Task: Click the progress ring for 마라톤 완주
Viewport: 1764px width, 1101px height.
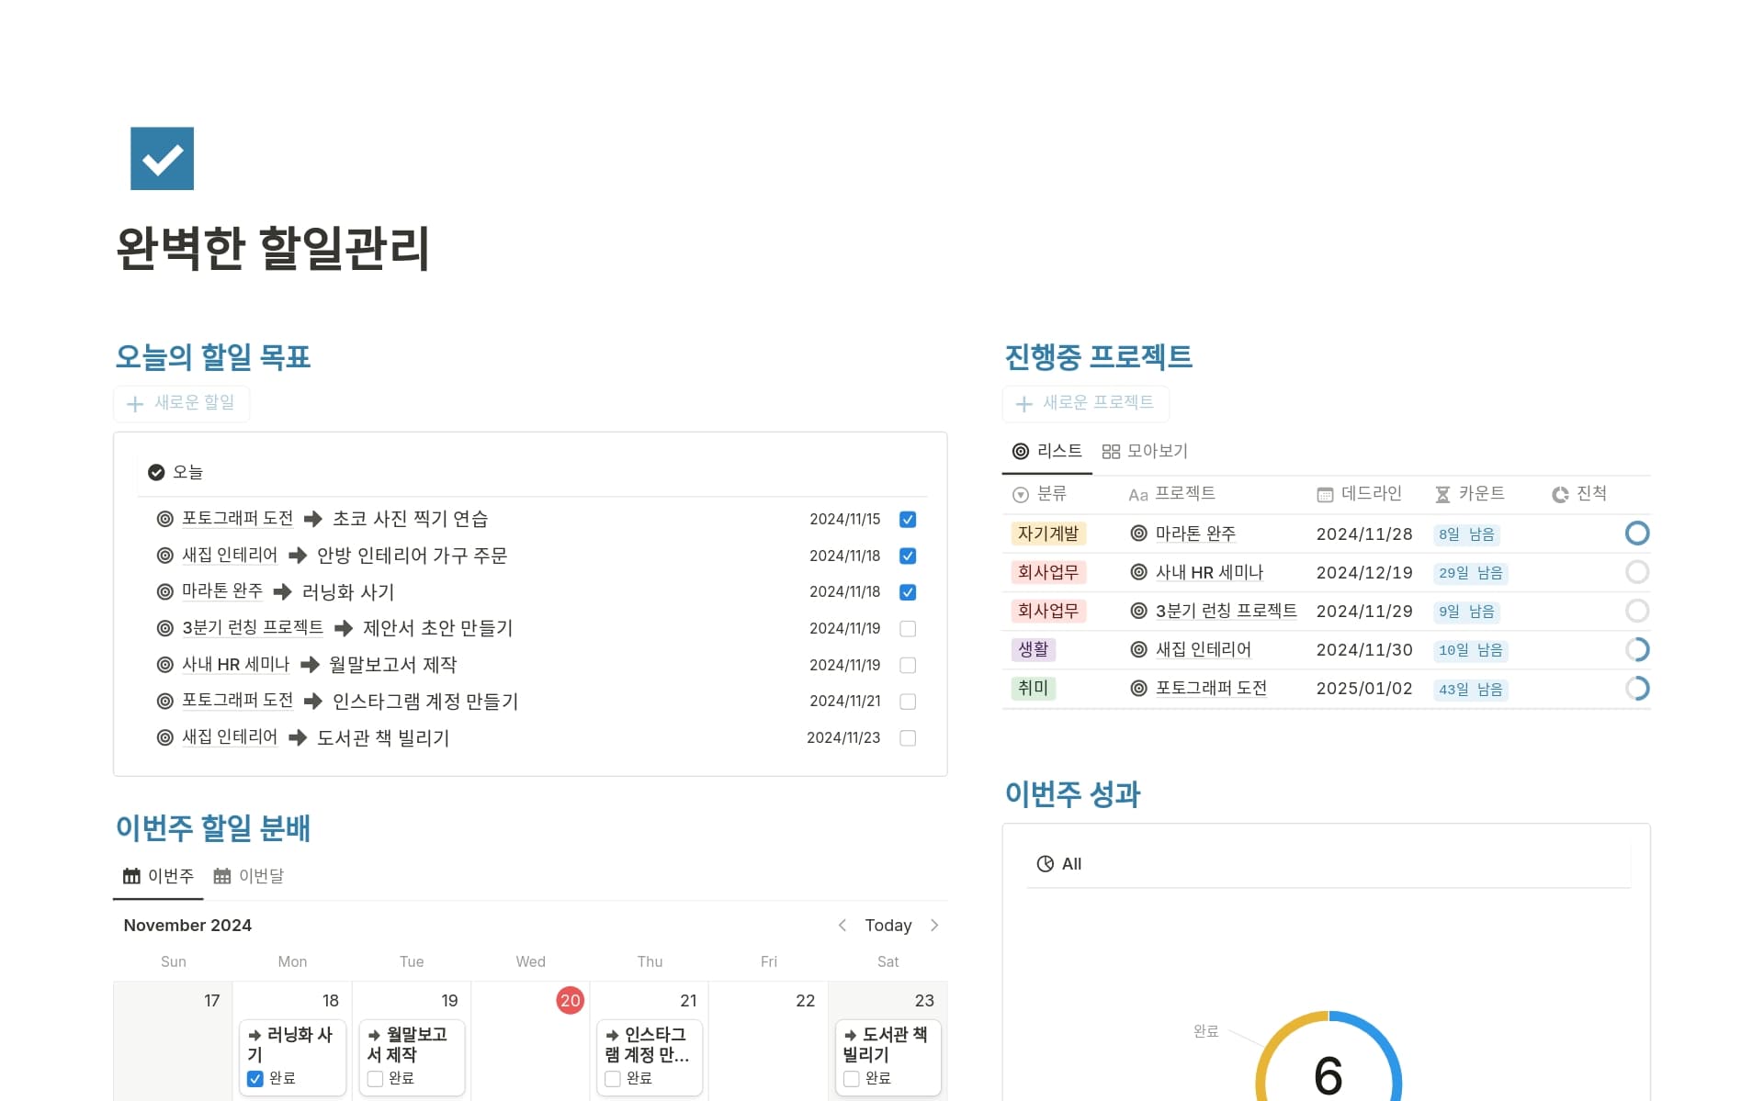Action: [x=1636, y=534]
